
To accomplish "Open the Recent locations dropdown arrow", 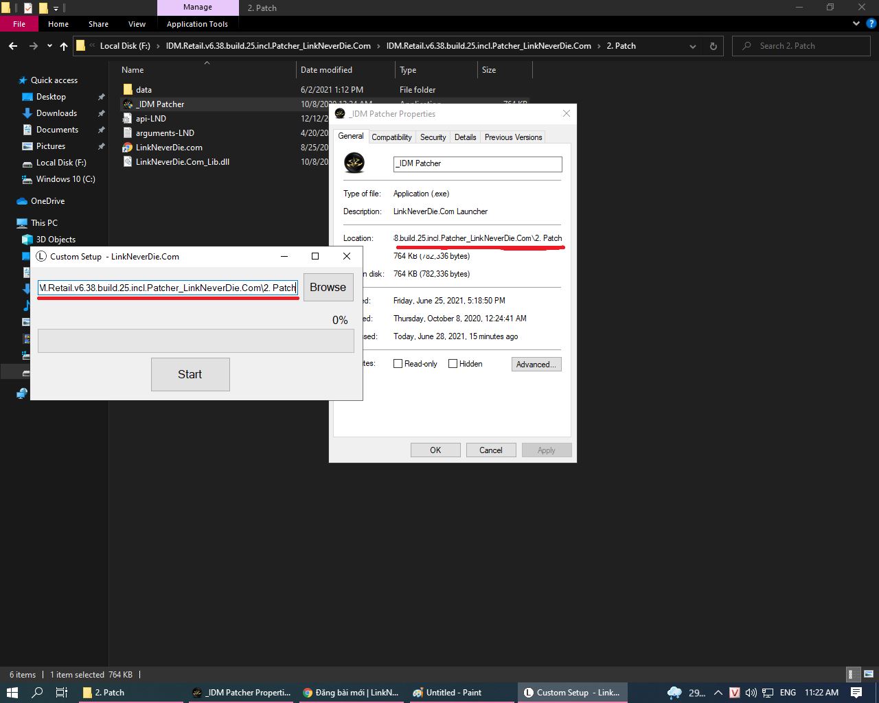I will [x=49, y=46].
